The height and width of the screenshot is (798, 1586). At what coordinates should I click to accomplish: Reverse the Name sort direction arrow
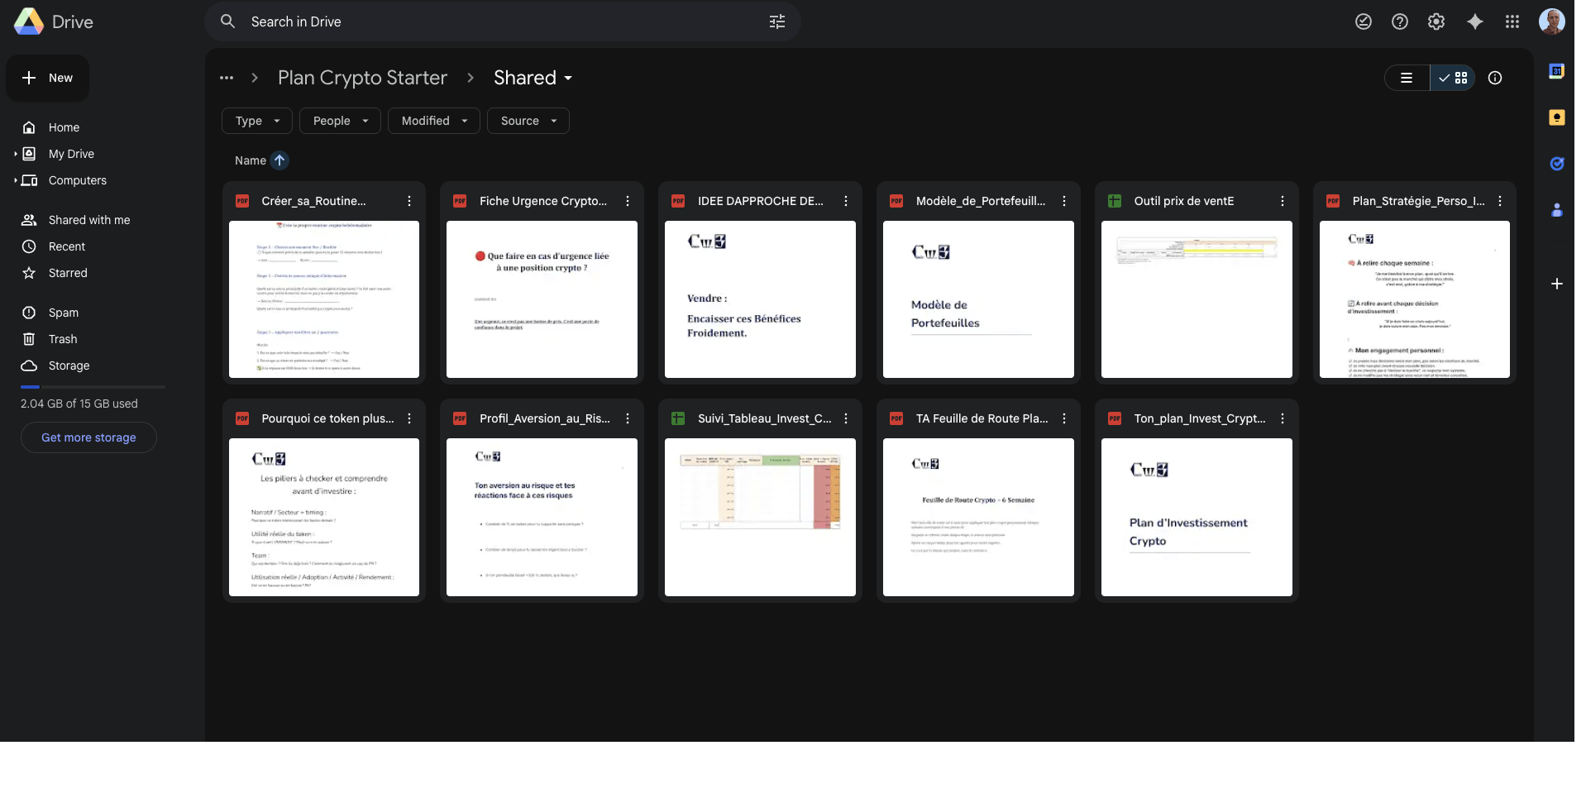pyautogui.click(x=279, y=160)
